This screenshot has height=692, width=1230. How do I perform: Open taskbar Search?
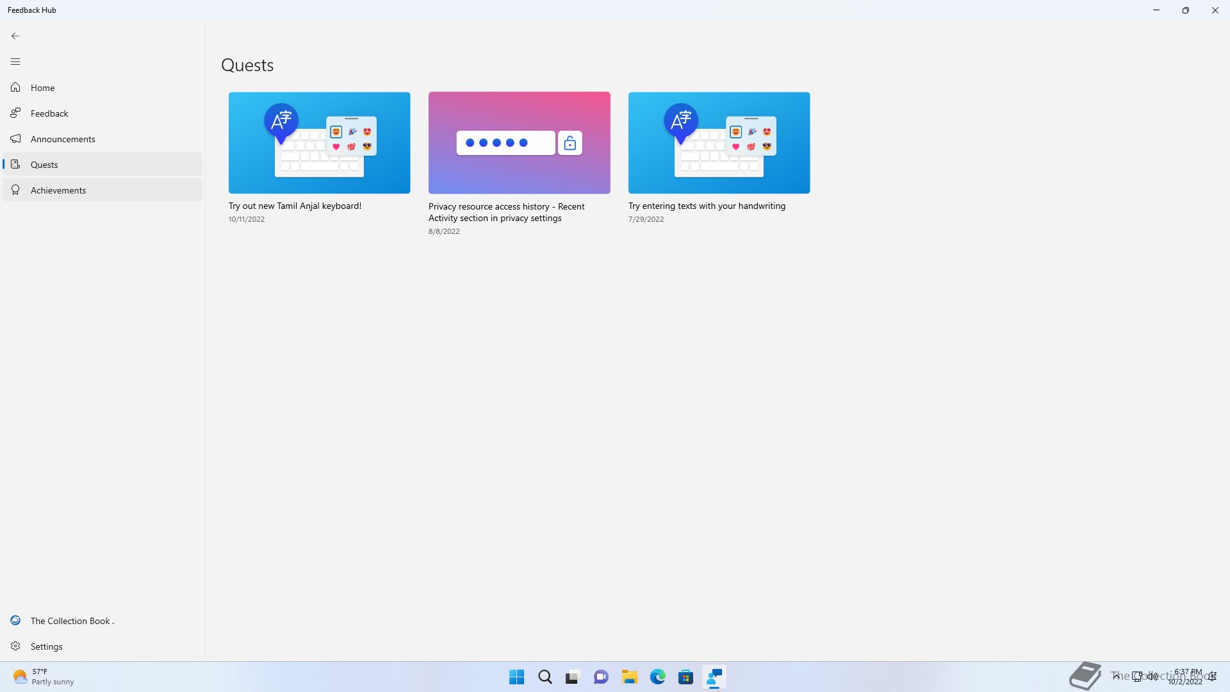coord(545,677)
